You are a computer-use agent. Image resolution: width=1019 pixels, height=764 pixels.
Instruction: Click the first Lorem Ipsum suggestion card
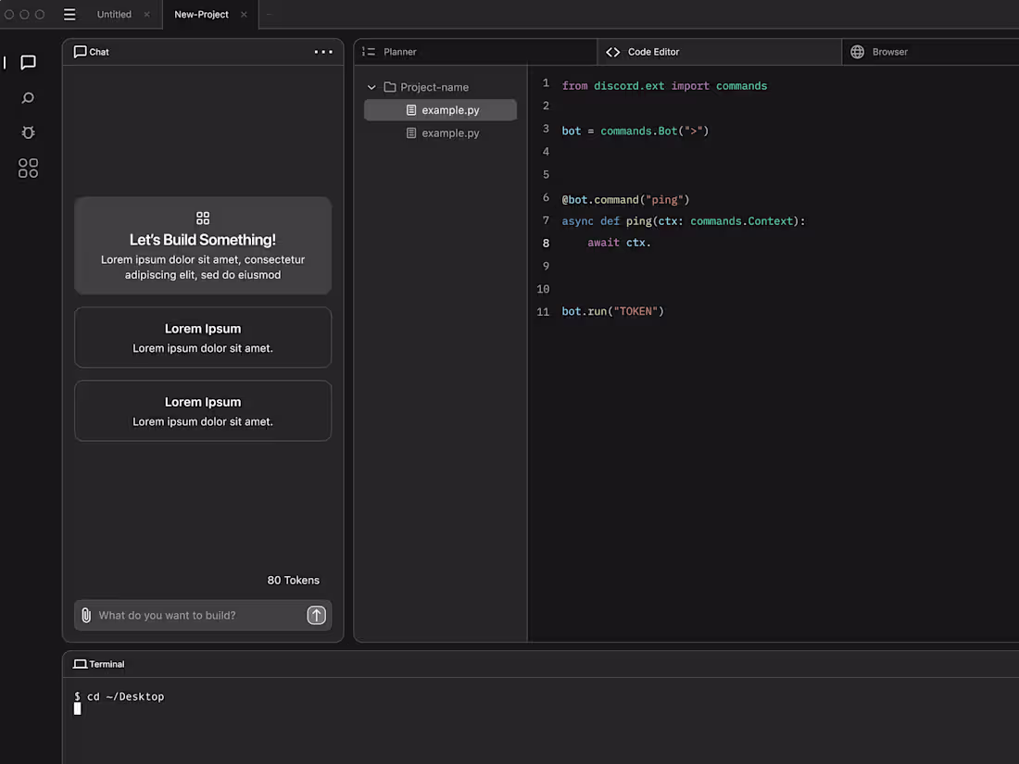(203, 336)
